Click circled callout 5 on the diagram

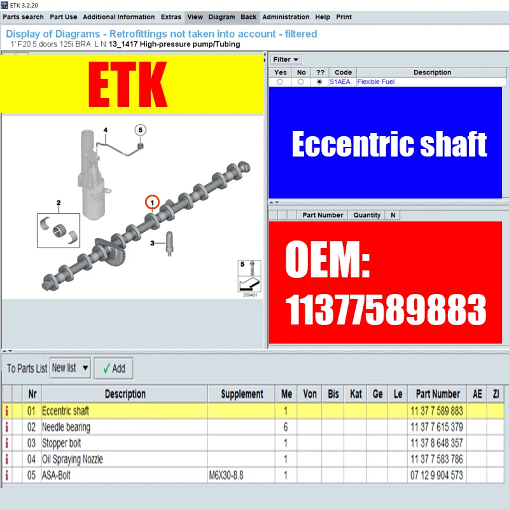pyautogui.click(x=140, y=130)
